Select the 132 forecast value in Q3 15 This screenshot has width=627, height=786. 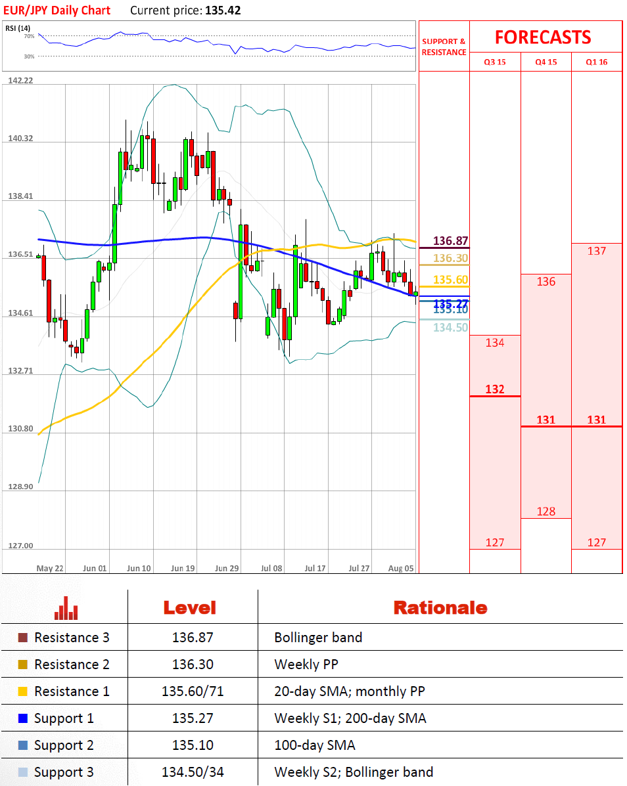(494, 389)
